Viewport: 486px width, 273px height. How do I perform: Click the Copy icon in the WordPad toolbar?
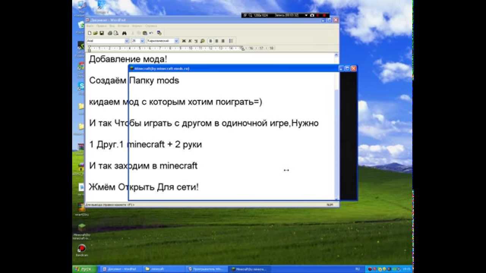(x=139, y=33)
